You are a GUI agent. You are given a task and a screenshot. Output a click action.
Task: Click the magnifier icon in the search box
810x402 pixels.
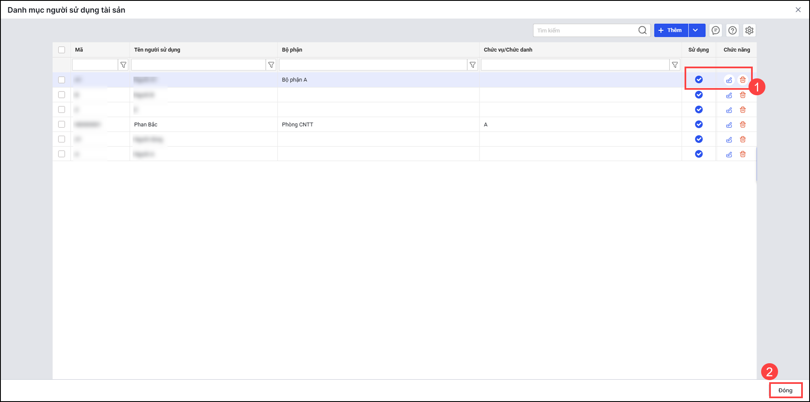642,30
